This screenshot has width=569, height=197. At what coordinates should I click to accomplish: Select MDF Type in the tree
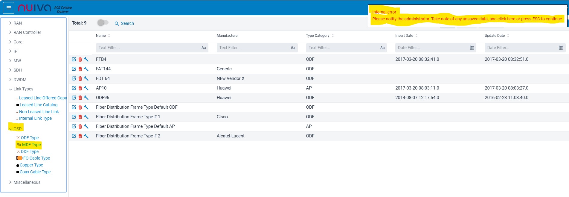click(31, 145)
